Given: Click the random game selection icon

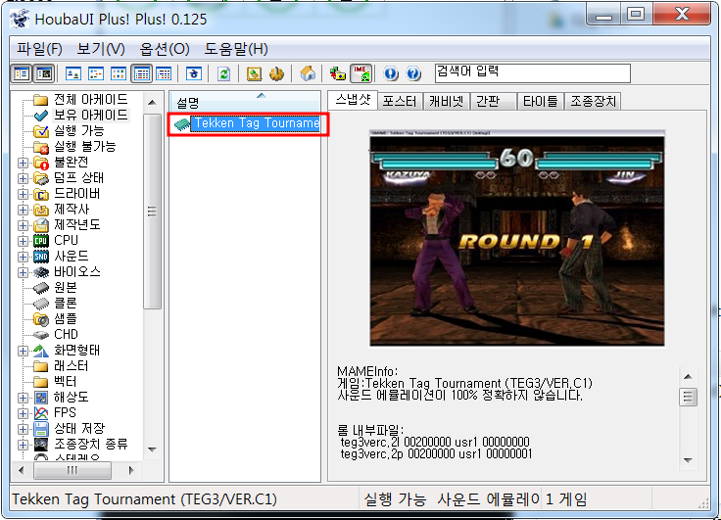Looking at the screenshot, I should click(x=194, y=73).
